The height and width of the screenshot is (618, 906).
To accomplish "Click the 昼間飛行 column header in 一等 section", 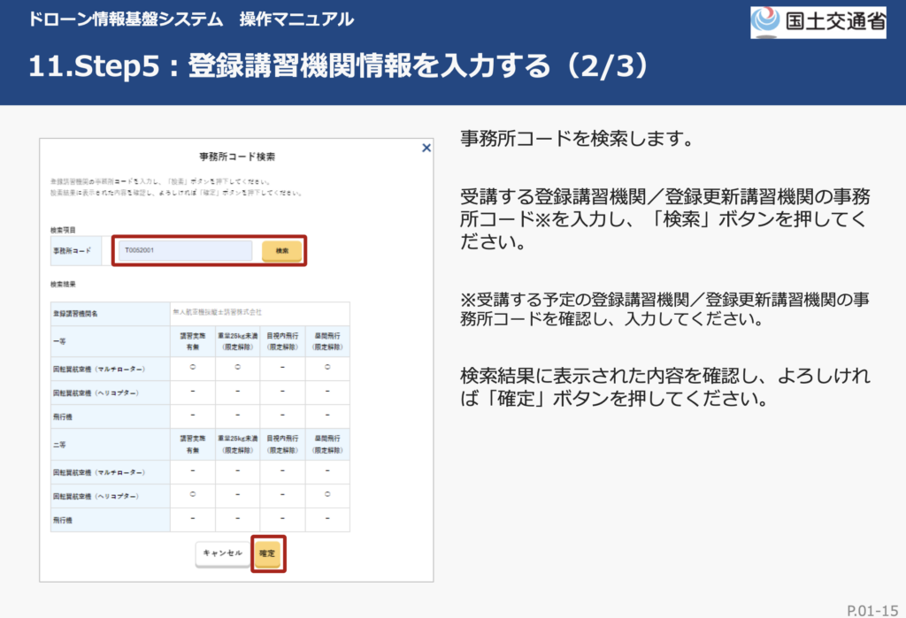I will point(326,340).
